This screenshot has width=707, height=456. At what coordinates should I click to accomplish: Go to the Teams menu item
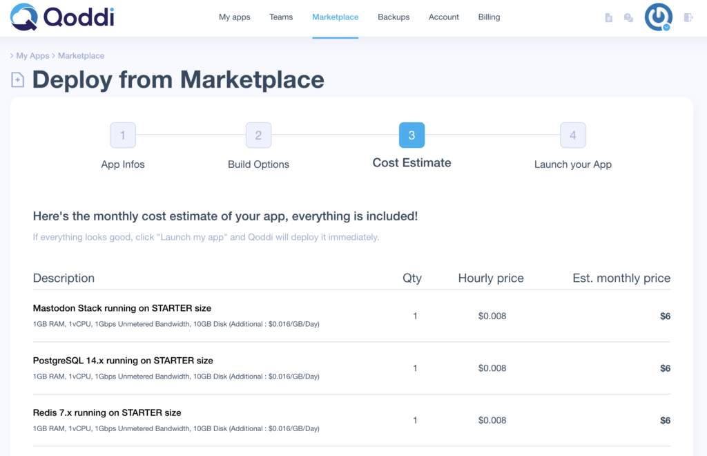coord(281,17)
